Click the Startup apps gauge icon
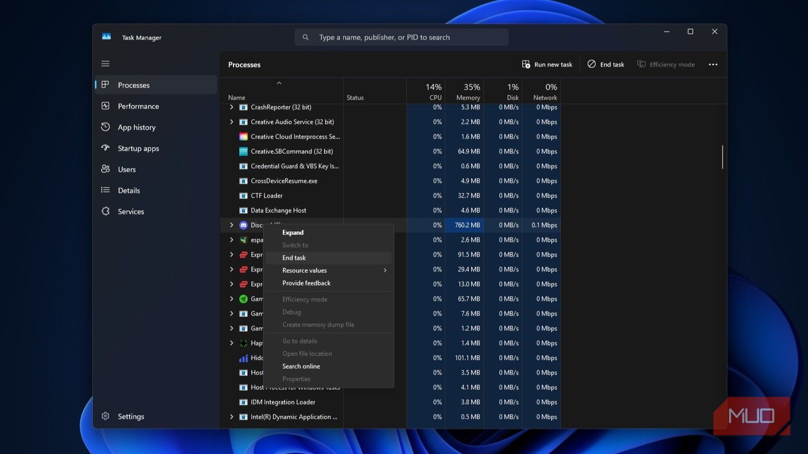 105,148
